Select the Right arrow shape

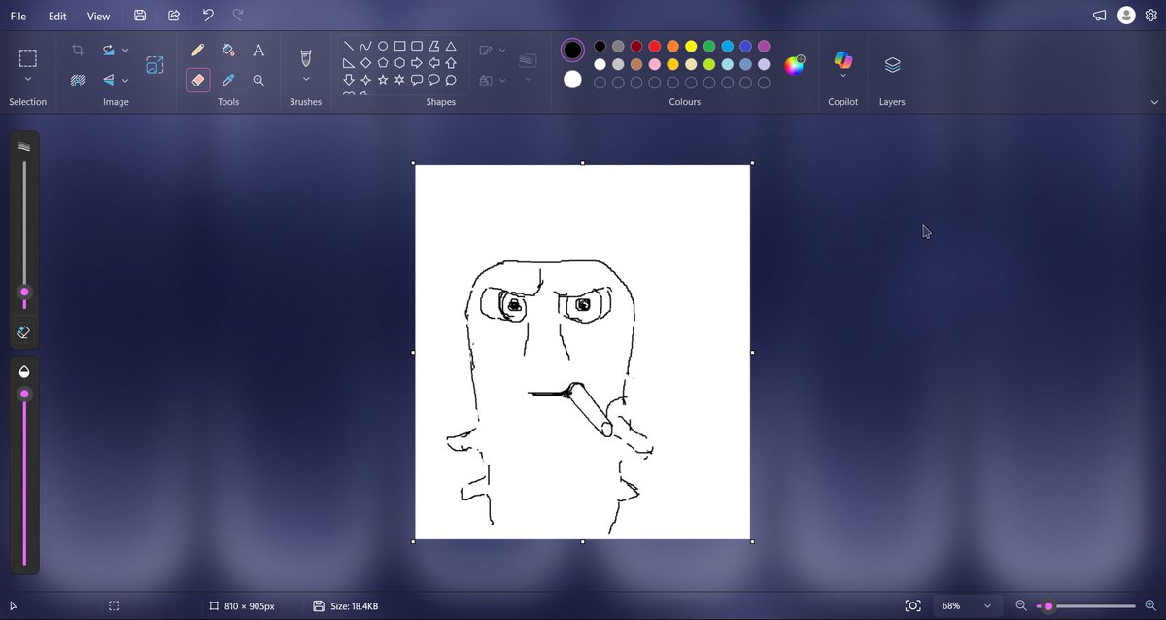click(417, 63)
